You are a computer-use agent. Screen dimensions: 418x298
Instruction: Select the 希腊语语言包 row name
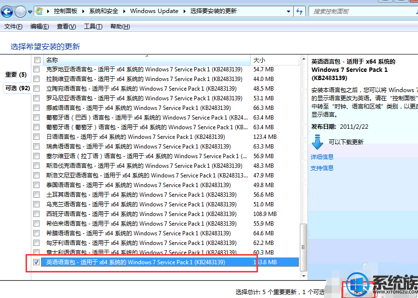coord(138,233)
